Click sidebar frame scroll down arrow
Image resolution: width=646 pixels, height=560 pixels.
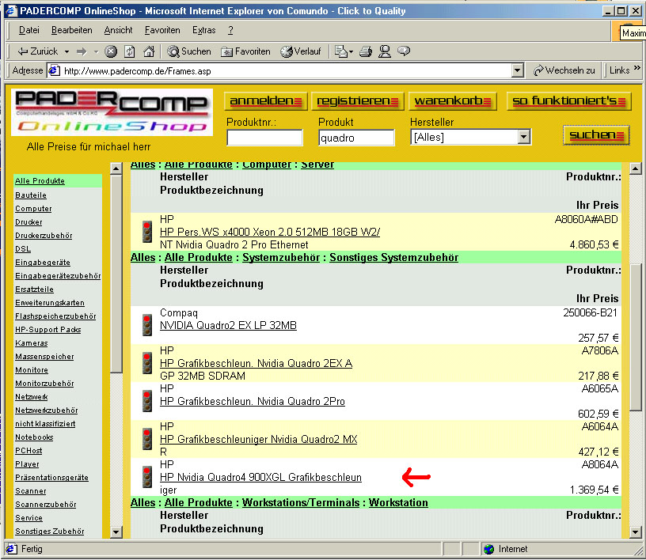(x=116, y=532)
